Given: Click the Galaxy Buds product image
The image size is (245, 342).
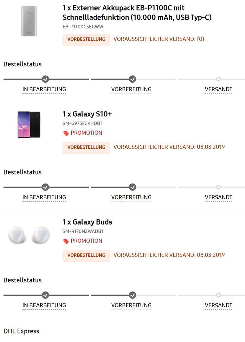Looking at the screenshot, I should 29,235.
